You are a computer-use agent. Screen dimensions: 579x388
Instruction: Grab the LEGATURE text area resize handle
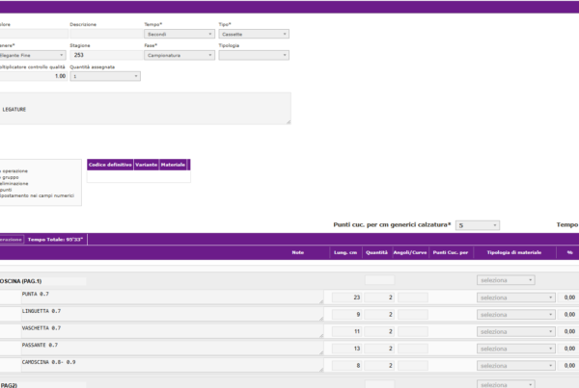[x=289, y=122]
